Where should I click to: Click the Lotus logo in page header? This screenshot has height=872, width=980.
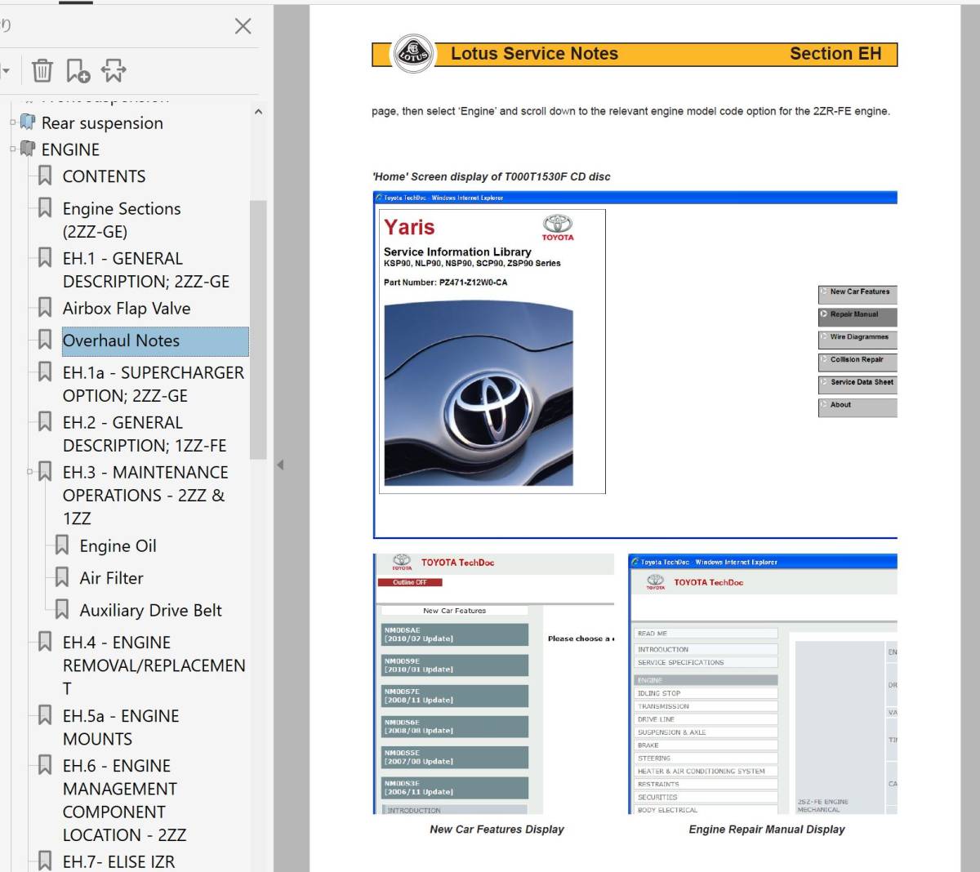[x=412, y=54]
